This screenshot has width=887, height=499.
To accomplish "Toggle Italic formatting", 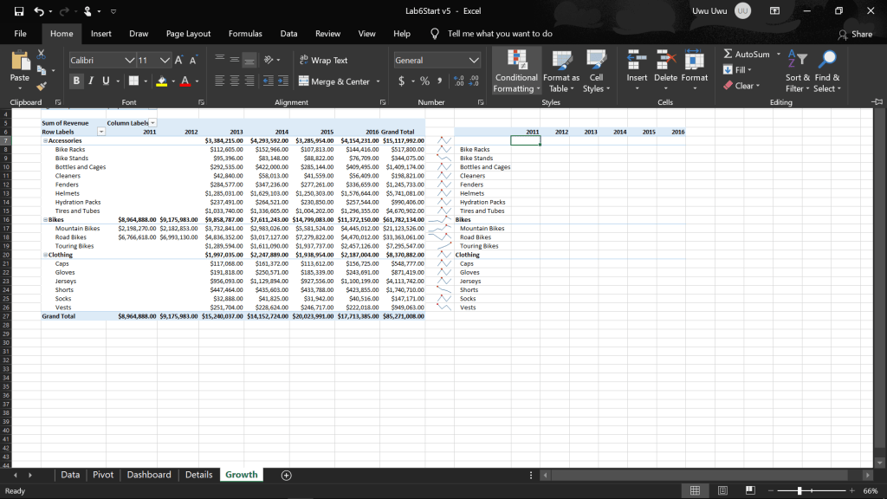I will (92, 81).
